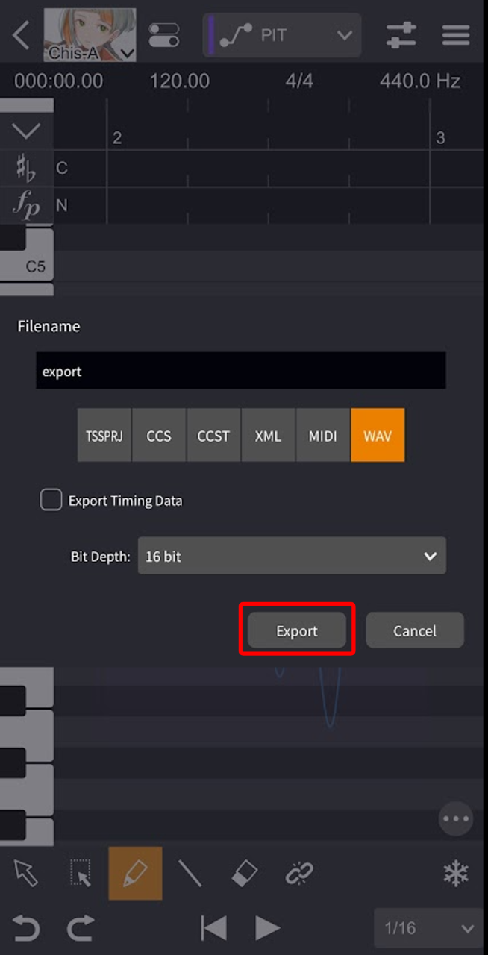Open the hamburger menu
This screenshot has height=955, width=488.
[456, 35]
